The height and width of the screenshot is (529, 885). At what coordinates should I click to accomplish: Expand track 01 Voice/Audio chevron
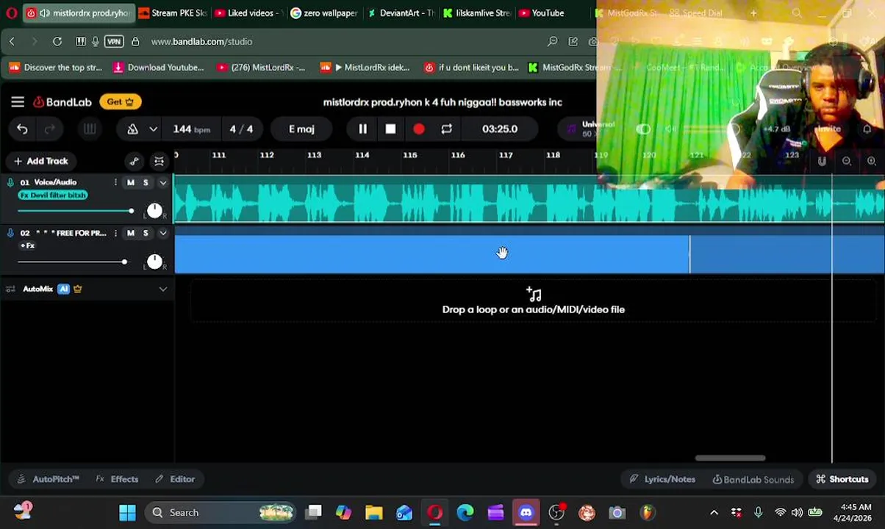click(163, 182)
